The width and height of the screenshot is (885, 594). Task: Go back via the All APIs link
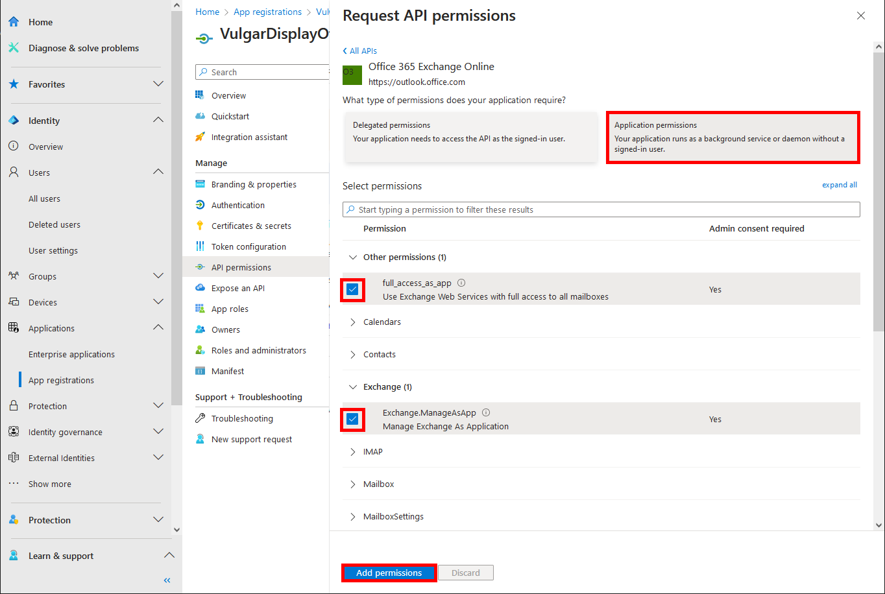point(359,51)
